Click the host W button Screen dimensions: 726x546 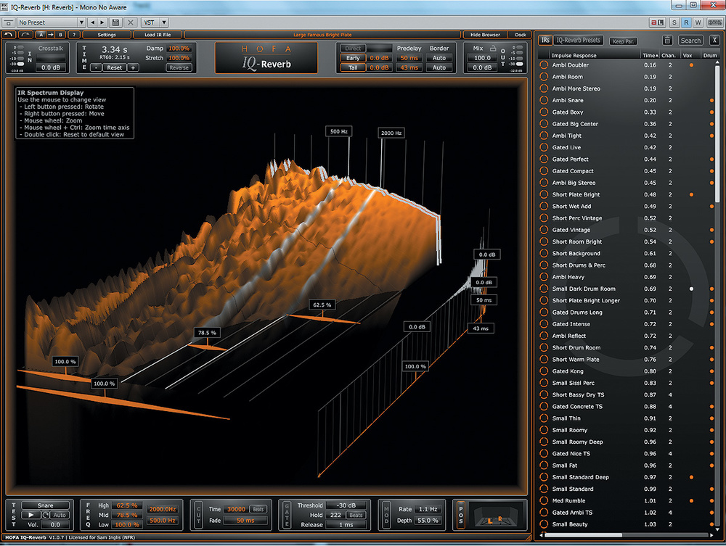pos(698,22)
